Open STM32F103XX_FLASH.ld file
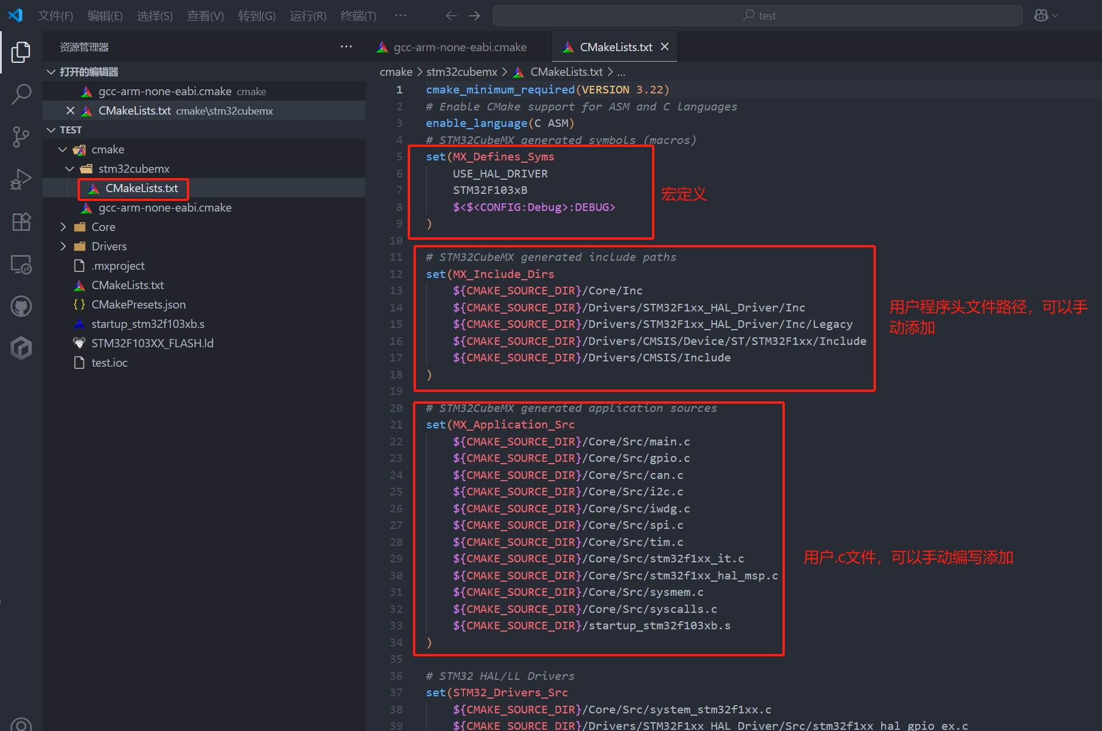The width and height of the screenshot is (1102, 731). tap(204, 343)
